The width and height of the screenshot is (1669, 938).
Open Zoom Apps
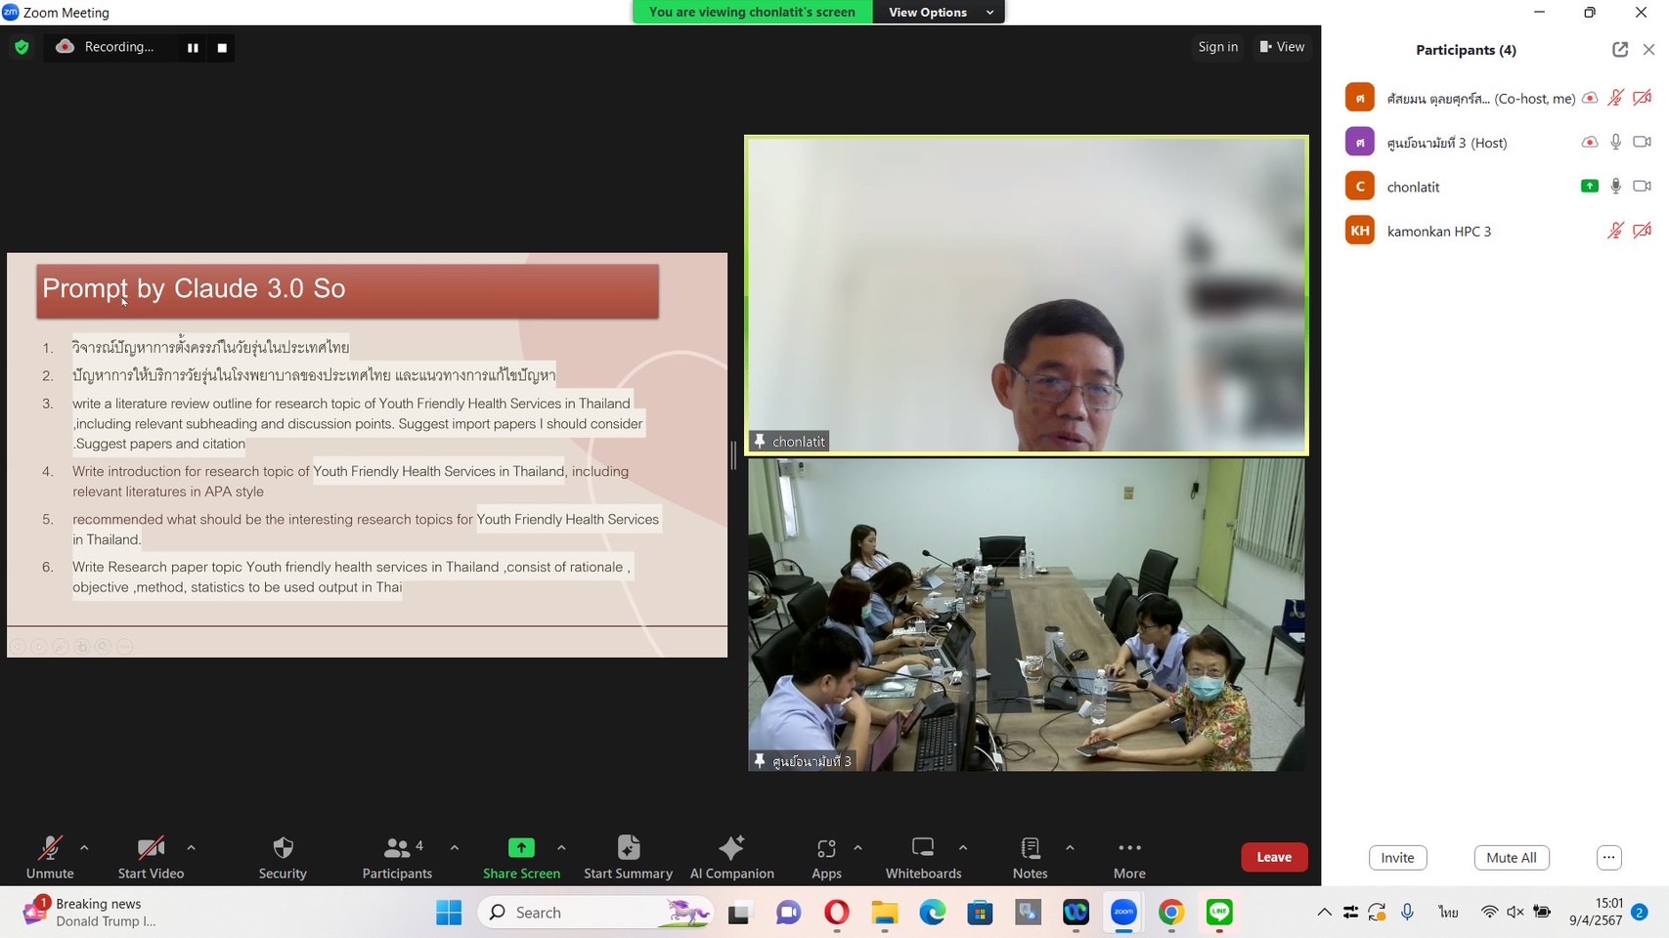click(x=826, y=857)
